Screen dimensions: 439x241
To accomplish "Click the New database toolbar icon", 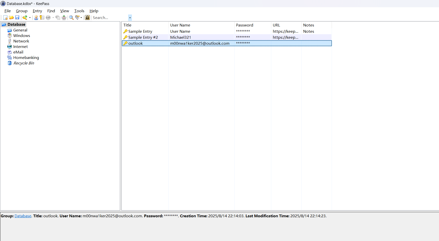I will (5, 17).
